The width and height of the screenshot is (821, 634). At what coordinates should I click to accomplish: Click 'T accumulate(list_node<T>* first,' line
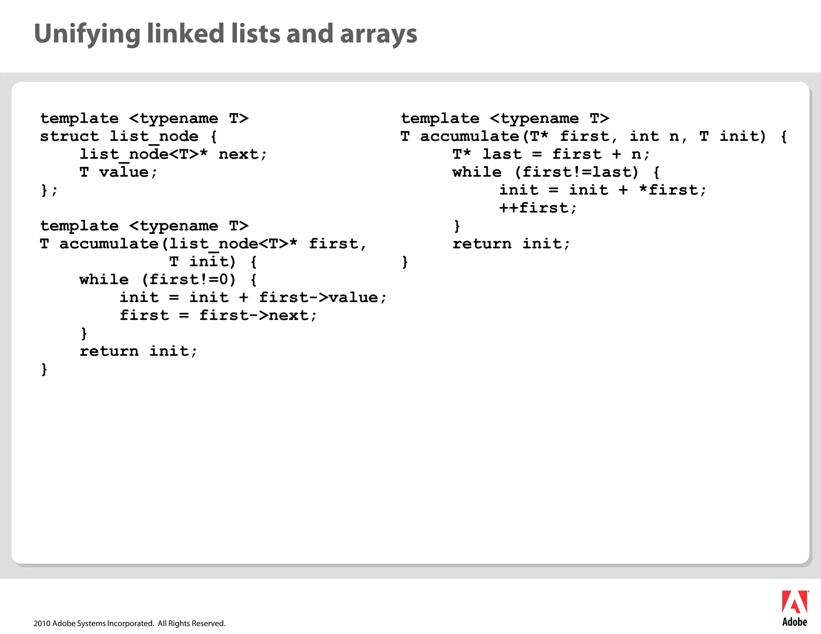(203, 244)
